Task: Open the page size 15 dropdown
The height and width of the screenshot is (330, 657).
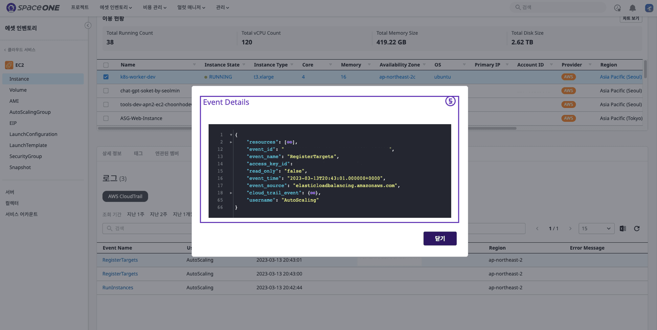Action: click(x=596, y=228)
